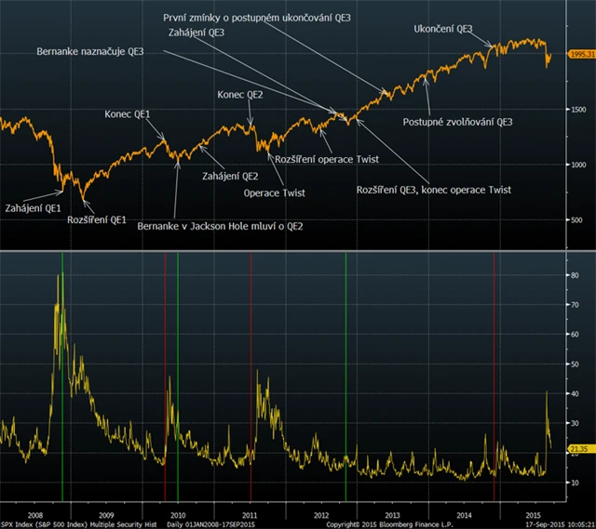The width and height of the screenshot is (596, 529).
Task: Click 'Bernanke v Jackson Hole mluví o QE2' text
Action: 220,226
